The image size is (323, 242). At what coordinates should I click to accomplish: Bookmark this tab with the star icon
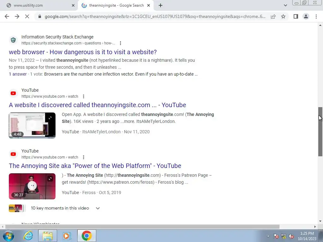click(283, 16)
